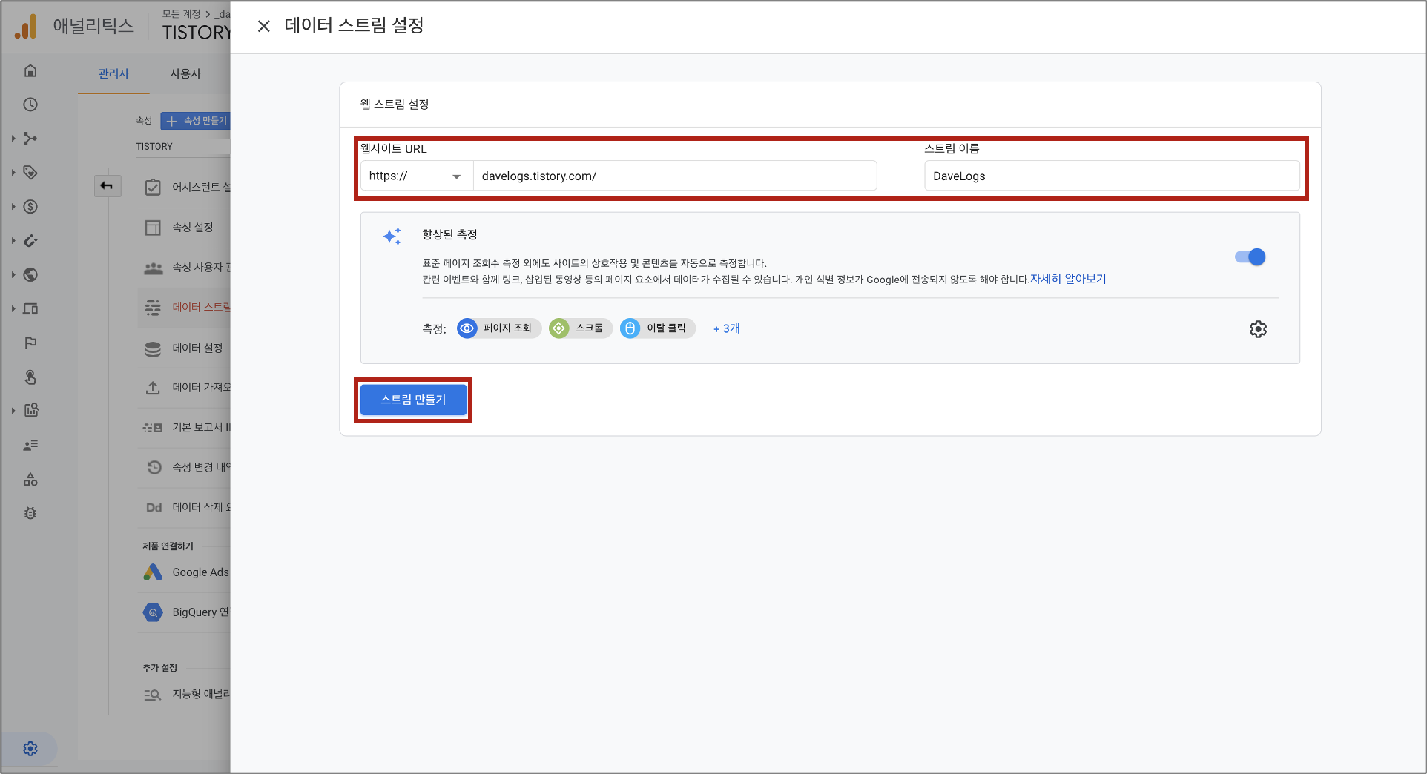Click the Analytics logo icon
Viewport: 1427px width, 774px height.
click(25, 27)
